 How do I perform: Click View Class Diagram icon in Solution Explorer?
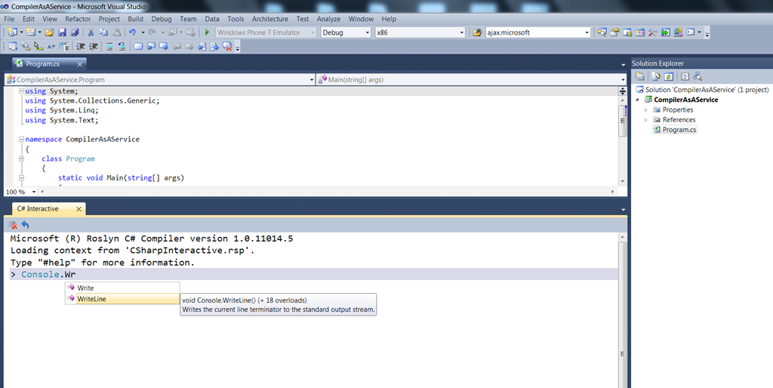[x=698, y=76]
